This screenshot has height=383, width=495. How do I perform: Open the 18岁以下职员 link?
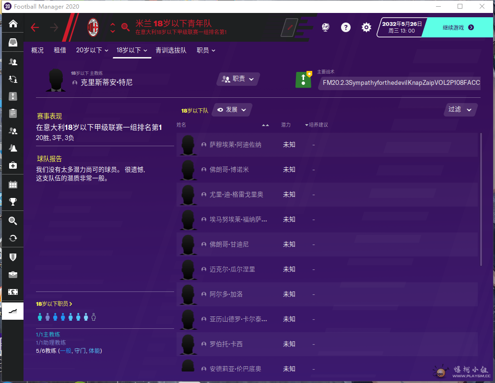tap(54, 304)
